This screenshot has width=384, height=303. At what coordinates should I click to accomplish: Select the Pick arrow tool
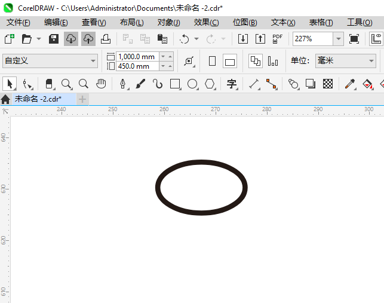point(10,84)
